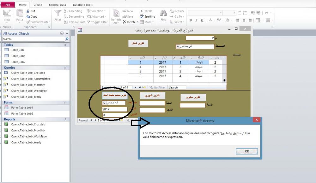Open the Select dropdown in the Find group

[x=177, y=22]
